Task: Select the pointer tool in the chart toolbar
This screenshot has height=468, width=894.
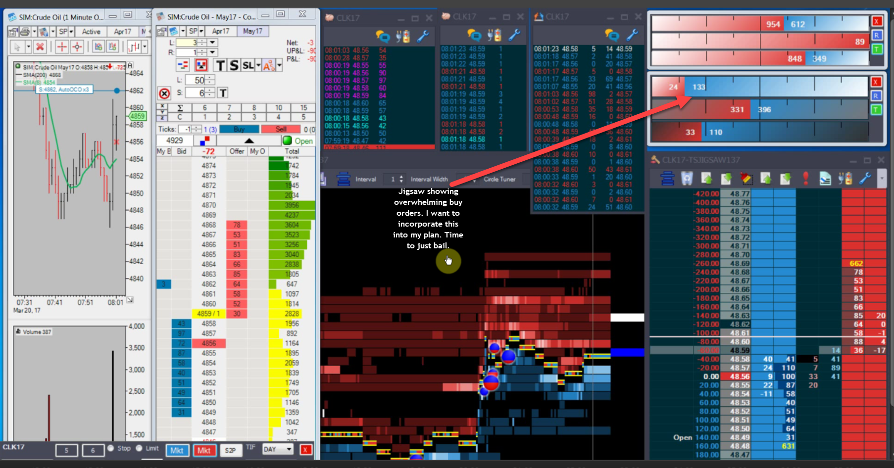Action: [x=17, y=47]
